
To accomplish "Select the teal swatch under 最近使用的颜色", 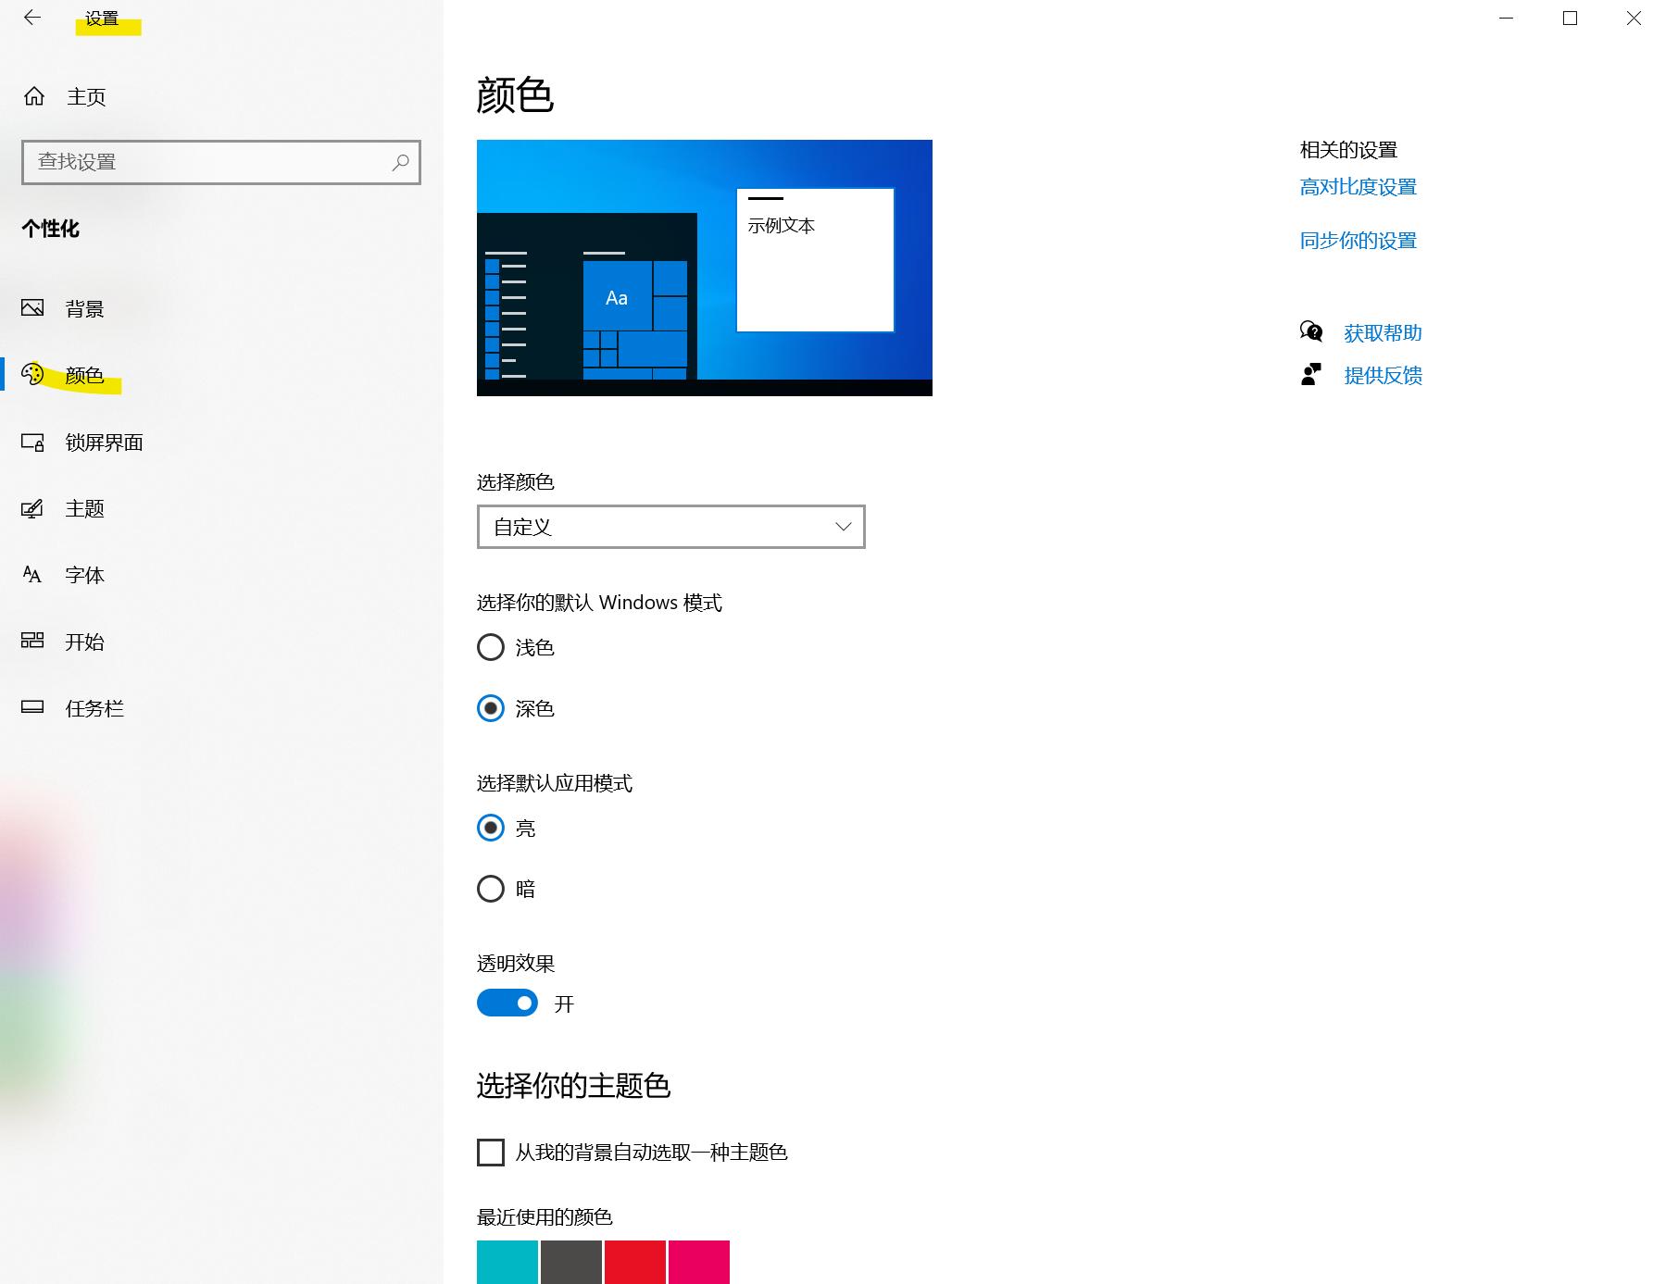I will [506, 1262].
